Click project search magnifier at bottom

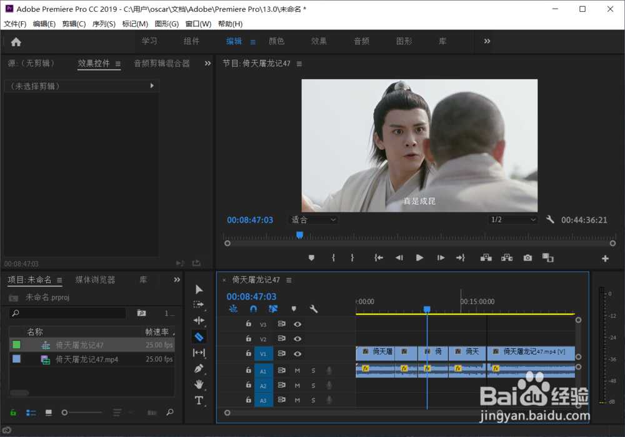pyautogui.click(x=170, y=412)
